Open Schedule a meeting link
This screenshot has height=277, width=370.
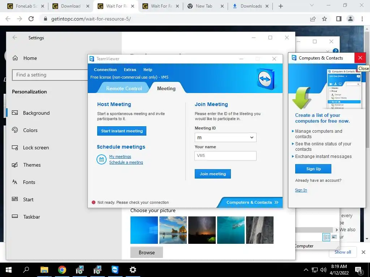[126, 162]
